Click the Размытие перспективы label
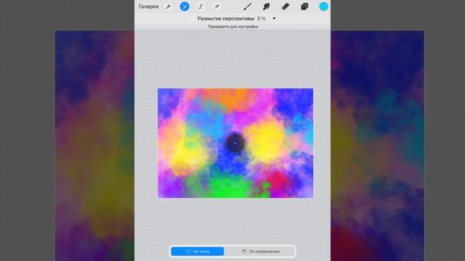Viewport: 465px width, 261px height. coord(226,18)
